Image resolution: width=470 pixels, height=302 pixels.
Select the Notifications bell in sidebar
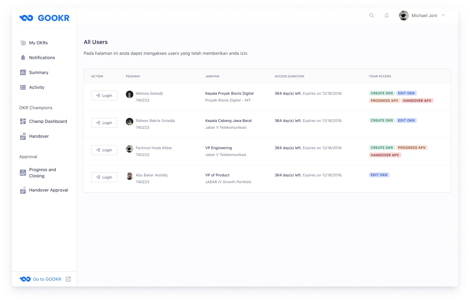coord(23,58)
